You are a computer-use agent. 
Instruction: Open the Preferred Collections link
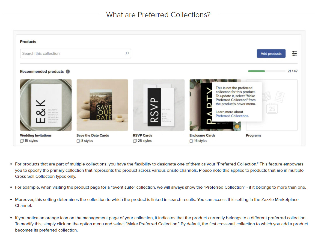[232, 116]
